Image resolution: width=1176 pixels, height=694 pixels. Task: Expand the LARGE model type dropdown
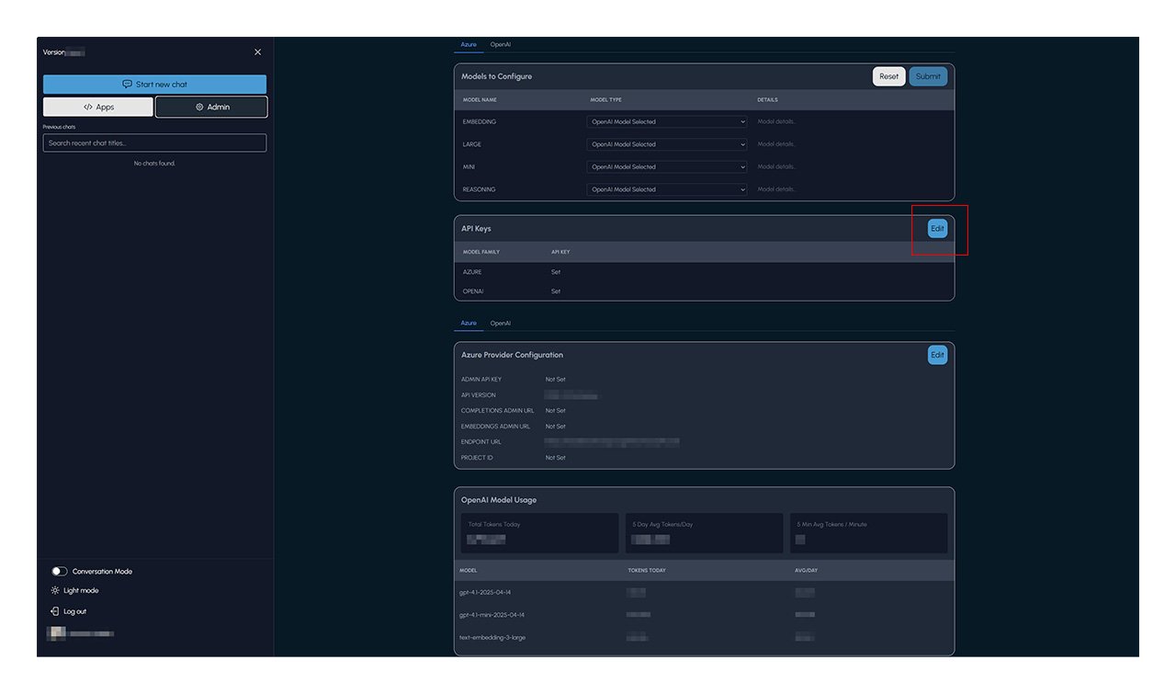pos(667,144)
